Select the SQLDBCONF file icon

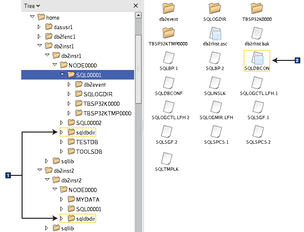click(169, 82)
